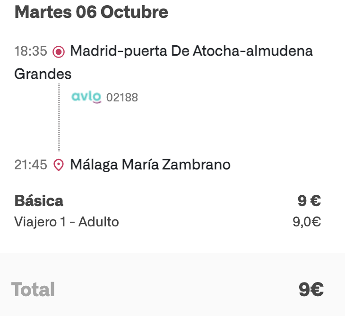Click the 9,0€ passenger price
This screenshot has width=345, height=316.
click(x=307, y=222)
